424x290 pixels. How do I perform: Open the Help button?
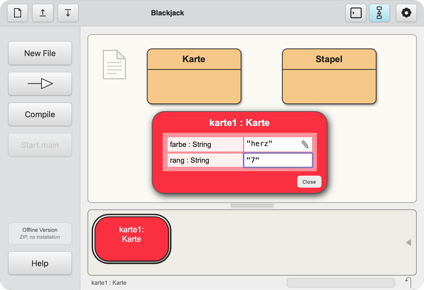pos(40,263)
